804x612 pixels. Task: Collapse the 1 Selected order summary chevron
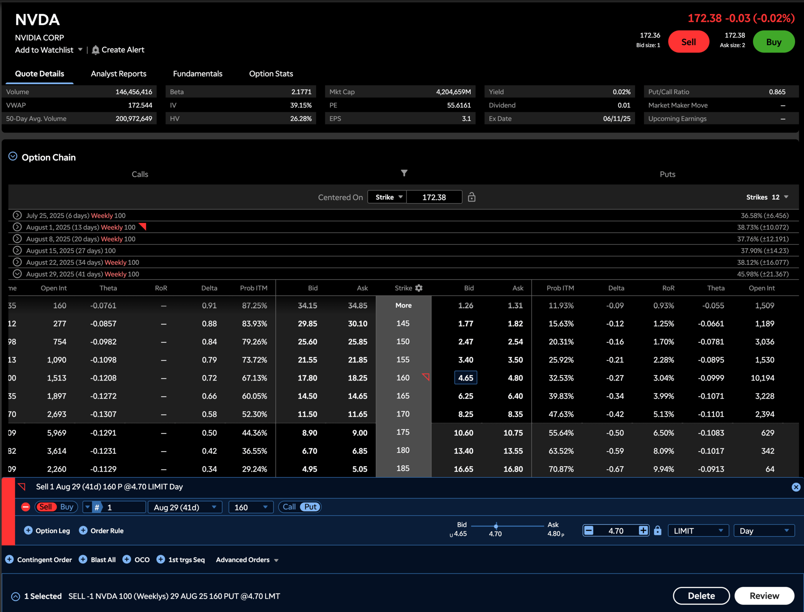click(15, 597)
